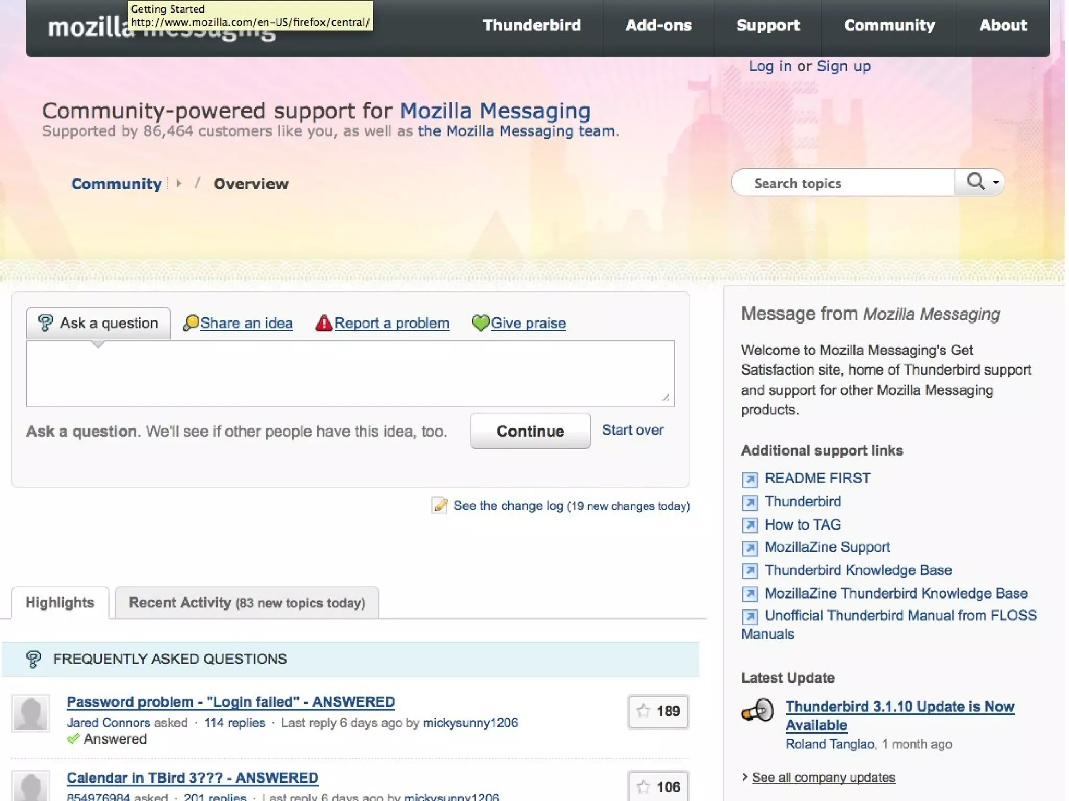Open the search options dropdown arrow
The height and width of the screenshot is (801, 1069).
pos(996,182)
